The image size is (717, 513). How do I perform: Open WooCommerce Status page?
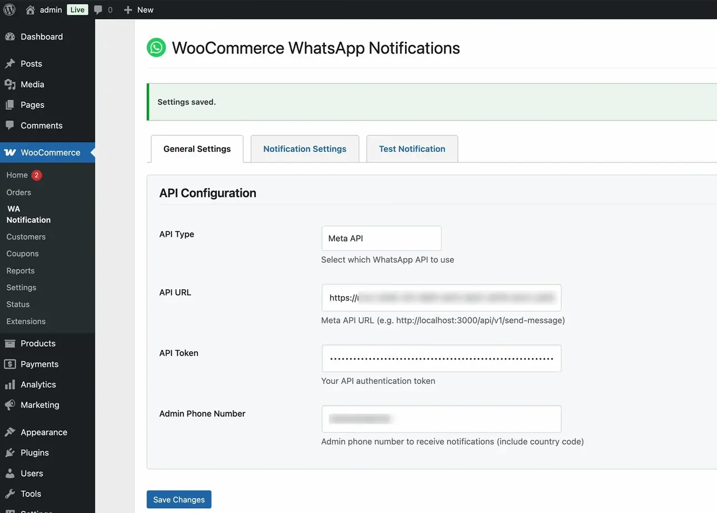coord(18,304)
